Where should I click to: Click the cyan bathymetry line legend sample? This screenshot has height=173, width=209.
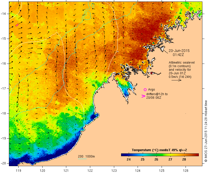pyautogui.click(x=82, y=159)
